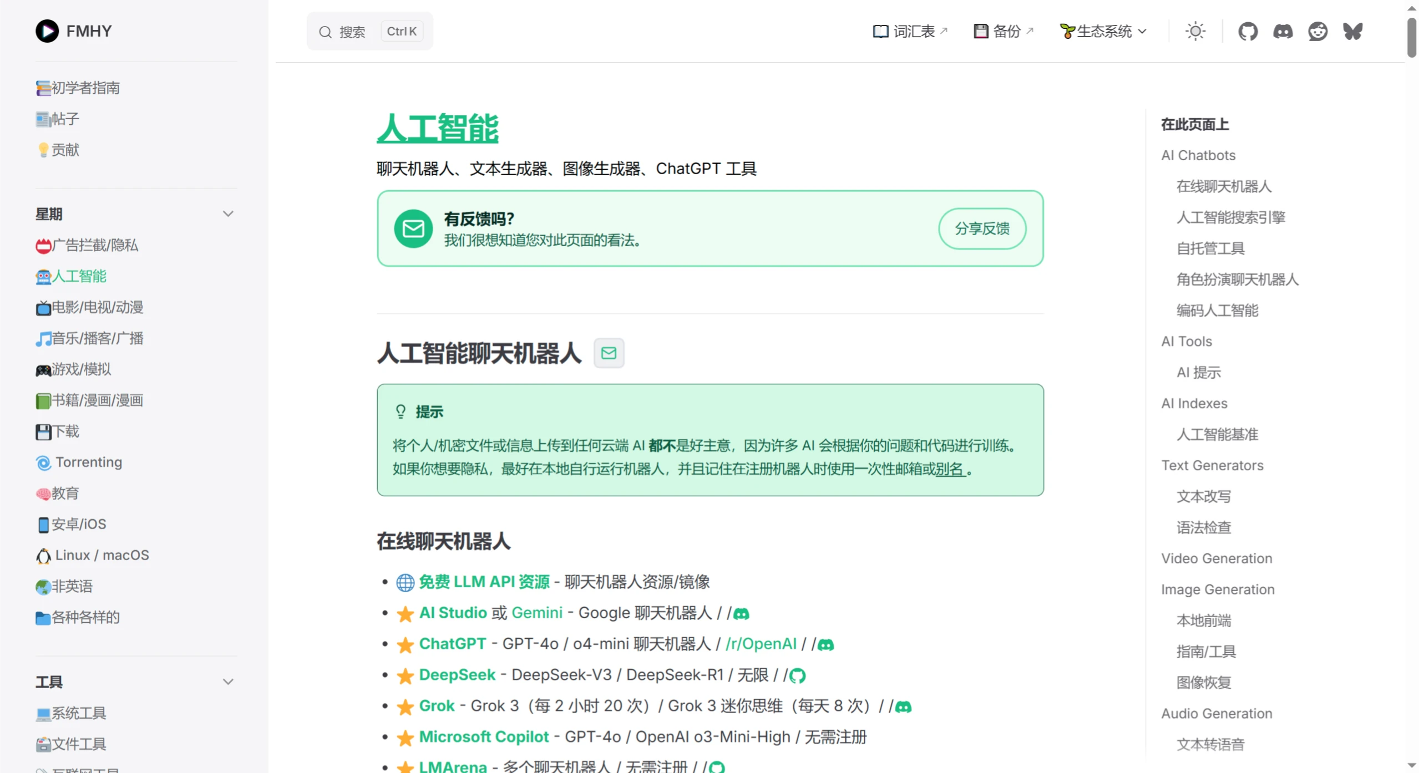The image size is (1419, 773).
Task: Click the Discord icon after Grok entry
Action: (903, 707)
